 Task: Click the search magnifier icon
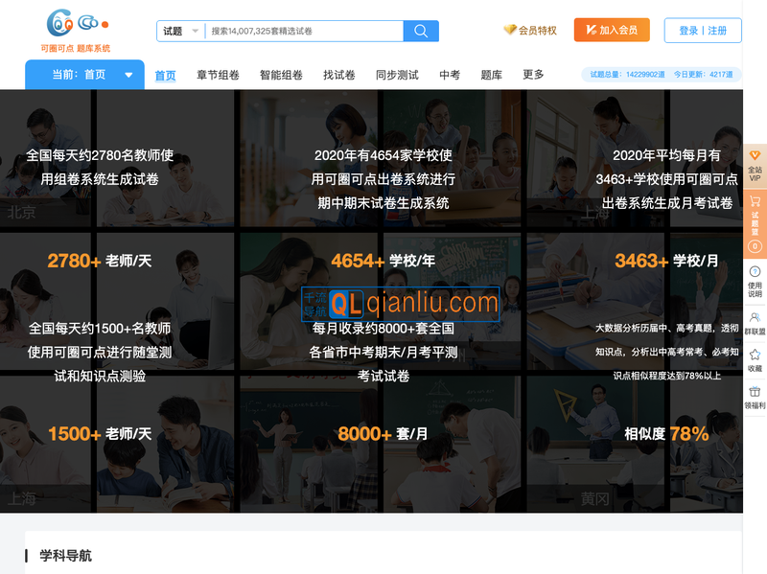click(x=421, y=31)
